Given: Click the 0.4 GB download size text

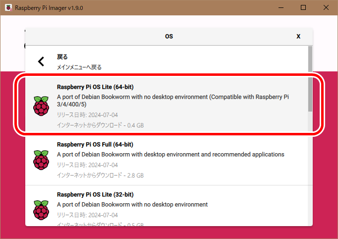Looking at the screenshot, I should pos(135,125).
